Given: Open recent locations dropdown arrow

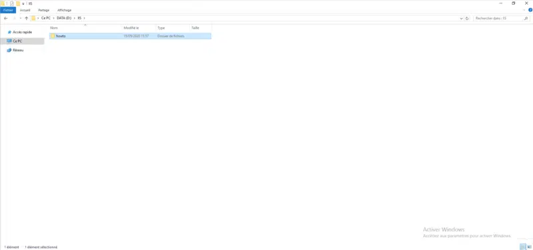Looking at the screenshot, I should (x=21, y=19).
